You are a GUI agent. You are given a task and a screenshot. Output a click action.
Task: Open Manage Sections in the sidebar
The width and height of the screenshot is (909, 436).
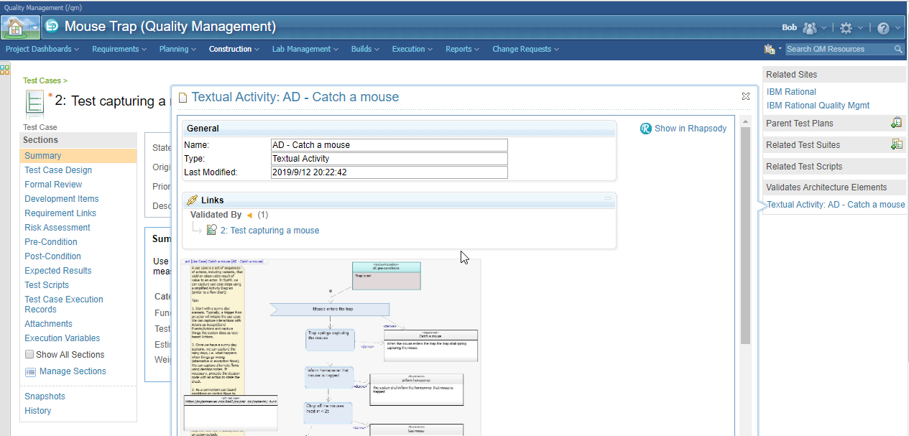71,371
